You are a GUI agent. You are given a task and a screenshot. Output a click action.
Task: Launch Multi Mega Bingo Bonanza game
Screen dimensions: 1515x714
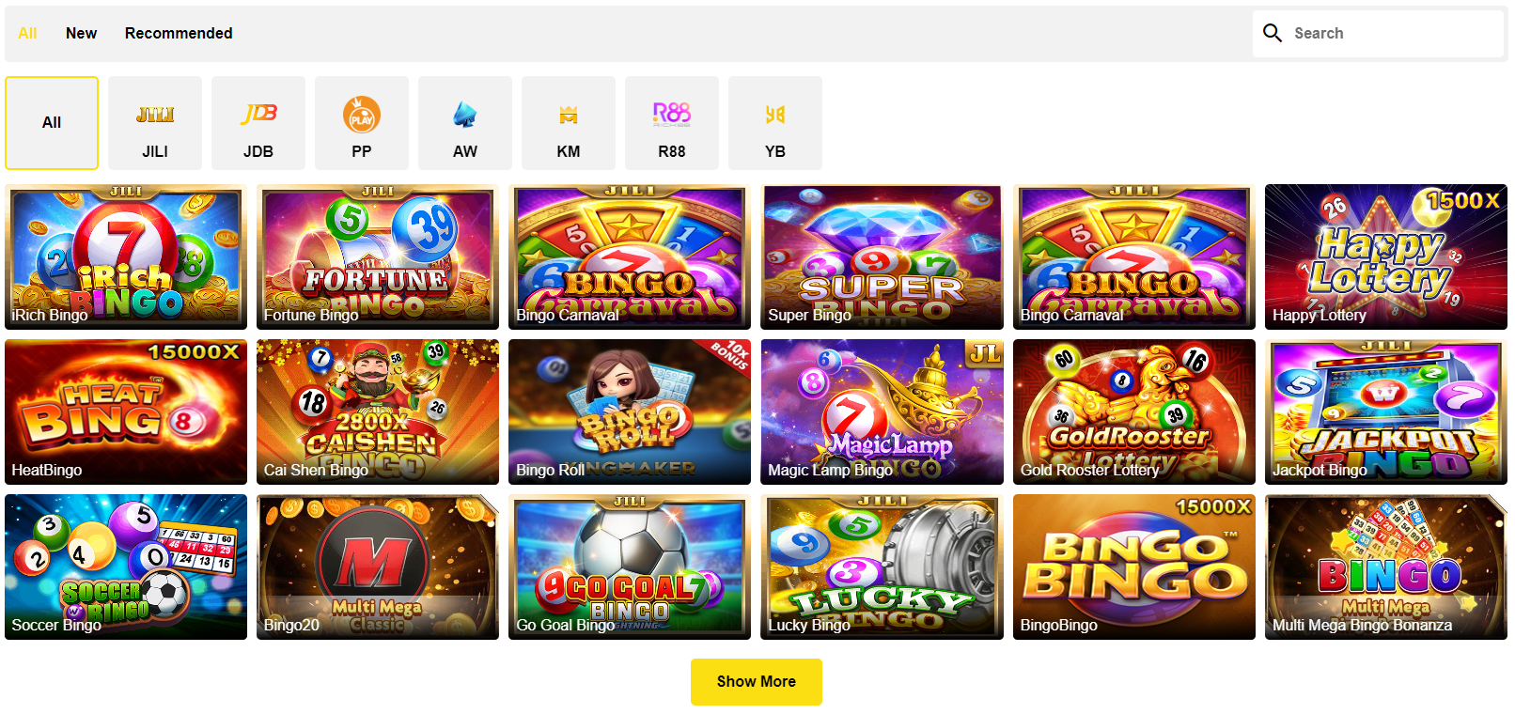click(1386, 567)
